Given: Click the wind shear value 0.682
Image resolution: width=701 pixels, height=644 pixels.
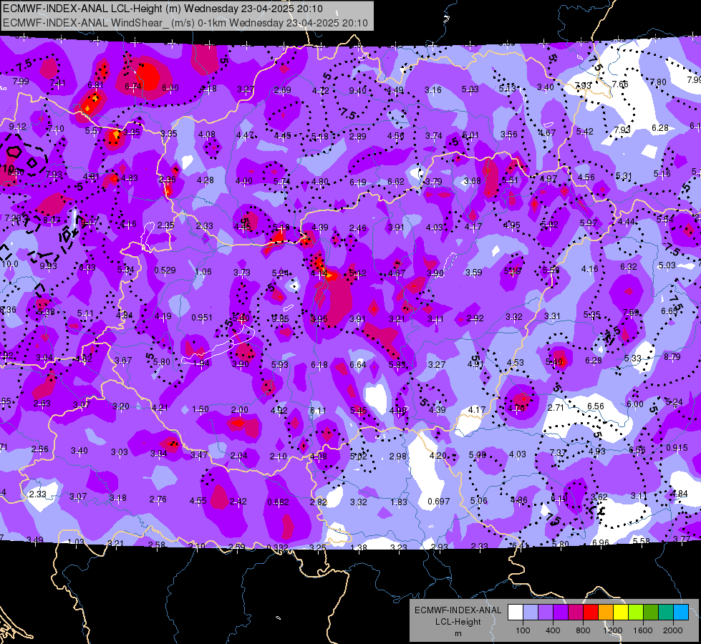Looking at the screenshot, I should coord(278,502).
